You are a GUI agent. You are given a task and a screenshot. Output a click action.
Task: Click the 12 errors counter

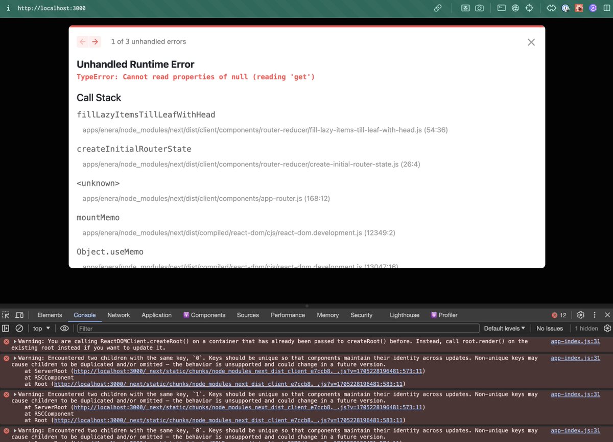(x=559, y=315)
